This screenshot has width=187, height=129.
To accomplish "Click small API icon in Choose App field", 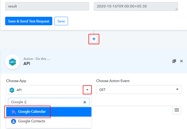I will [x=12, y=90].
